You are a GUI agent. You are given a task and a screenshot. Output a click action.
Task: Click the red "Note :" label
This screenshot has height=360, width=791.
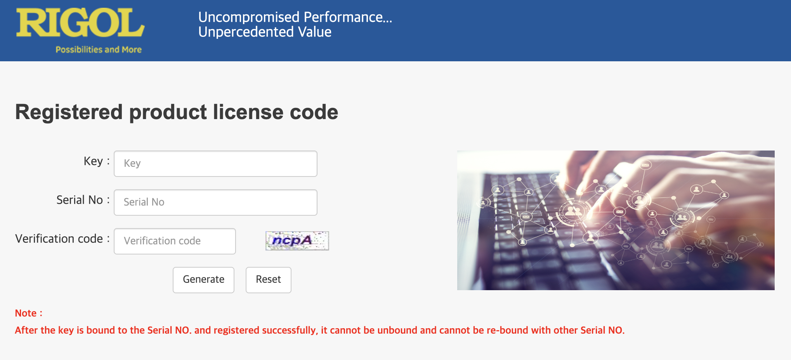coord(29,313)
